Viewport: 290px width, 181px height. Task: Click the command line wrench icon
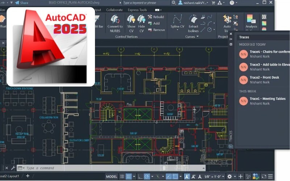[13, 168]
